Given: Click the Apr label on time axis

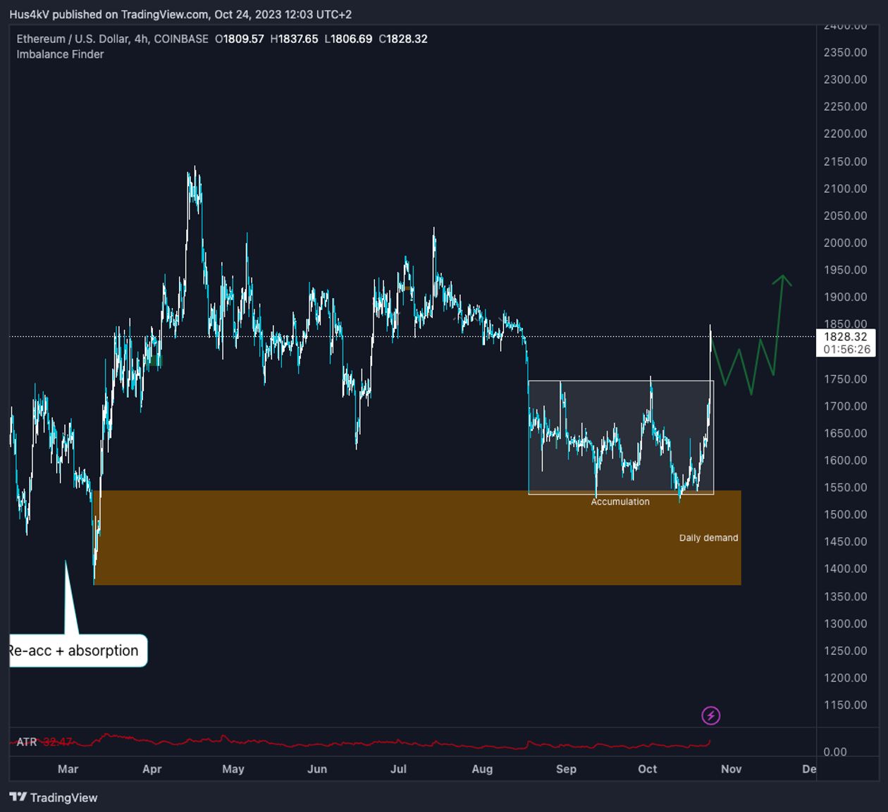Looking at the screenshot, I should coord(152,769).
